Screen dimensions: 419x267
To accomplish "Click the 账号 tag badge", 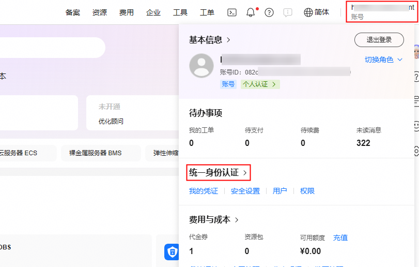I will (x=228, y=84).
